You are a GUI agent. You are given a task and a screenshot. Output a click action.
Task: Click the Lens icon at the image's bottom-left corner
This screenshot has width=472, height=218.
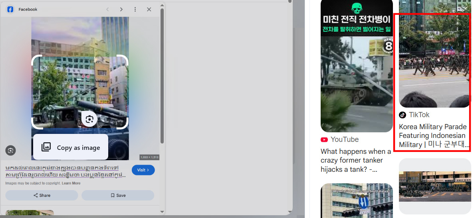11,150
